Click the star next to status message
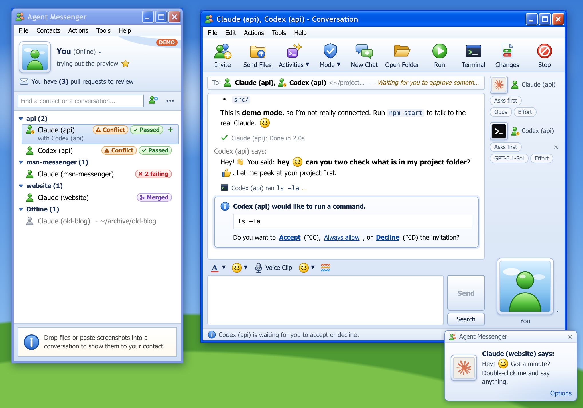The width and height of the screenshot is (583, 408). coord(125,64)
